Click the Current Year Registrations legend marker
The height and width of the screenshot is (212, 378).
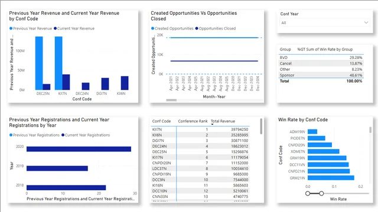pos(63,135)
